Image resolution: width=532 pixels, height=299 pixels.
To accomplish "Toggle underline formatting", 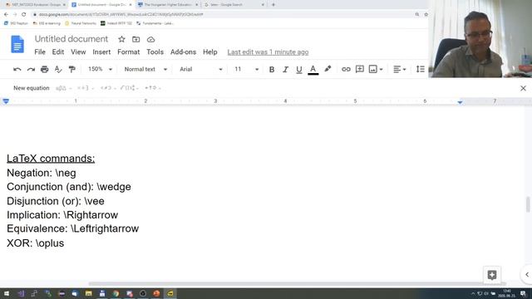I will tap(299, 70).
